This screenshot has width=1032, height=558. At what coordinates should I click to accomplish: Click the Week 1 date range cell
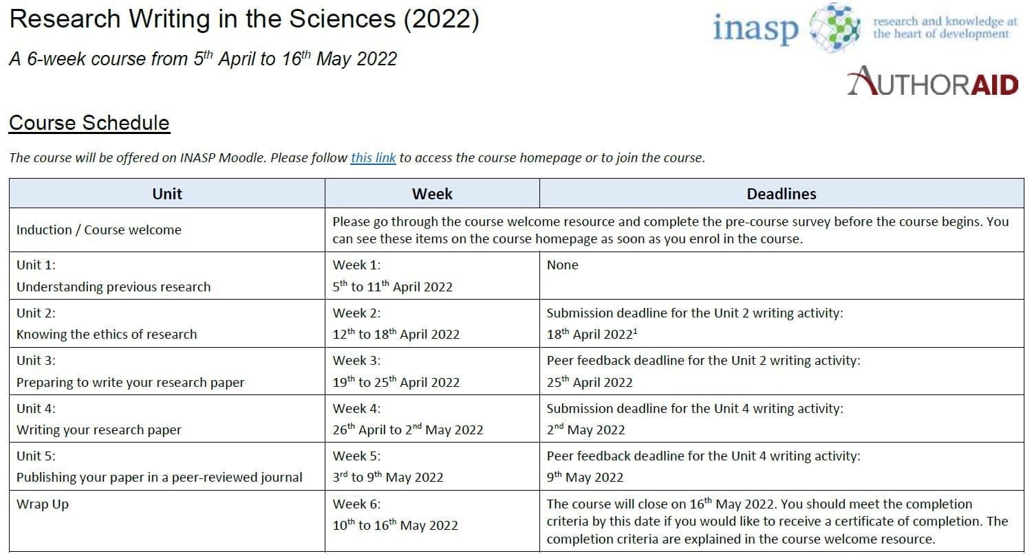pos(432,276)
